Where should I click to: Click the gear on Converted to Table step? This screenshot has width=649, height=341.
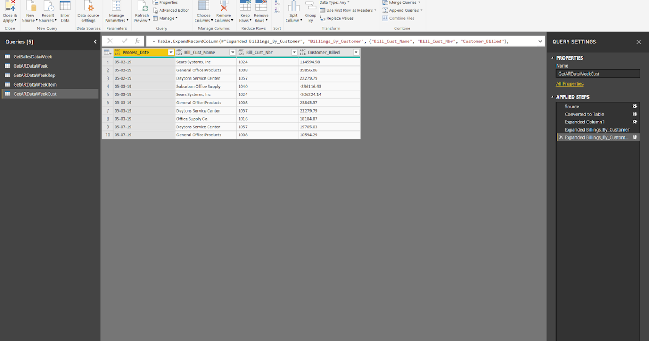[x=635, y=114]
